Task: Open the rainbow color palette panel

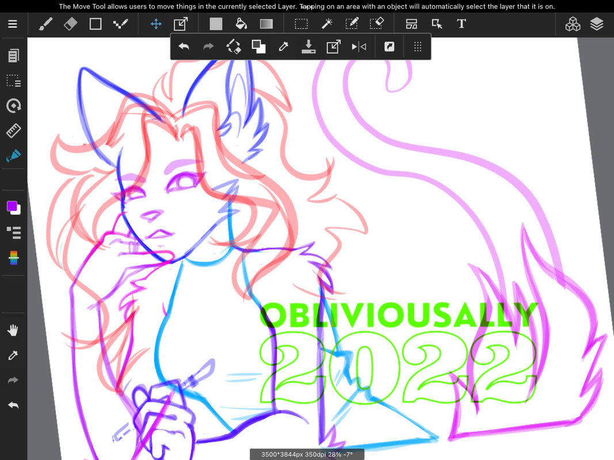Action: click(14, 258)
